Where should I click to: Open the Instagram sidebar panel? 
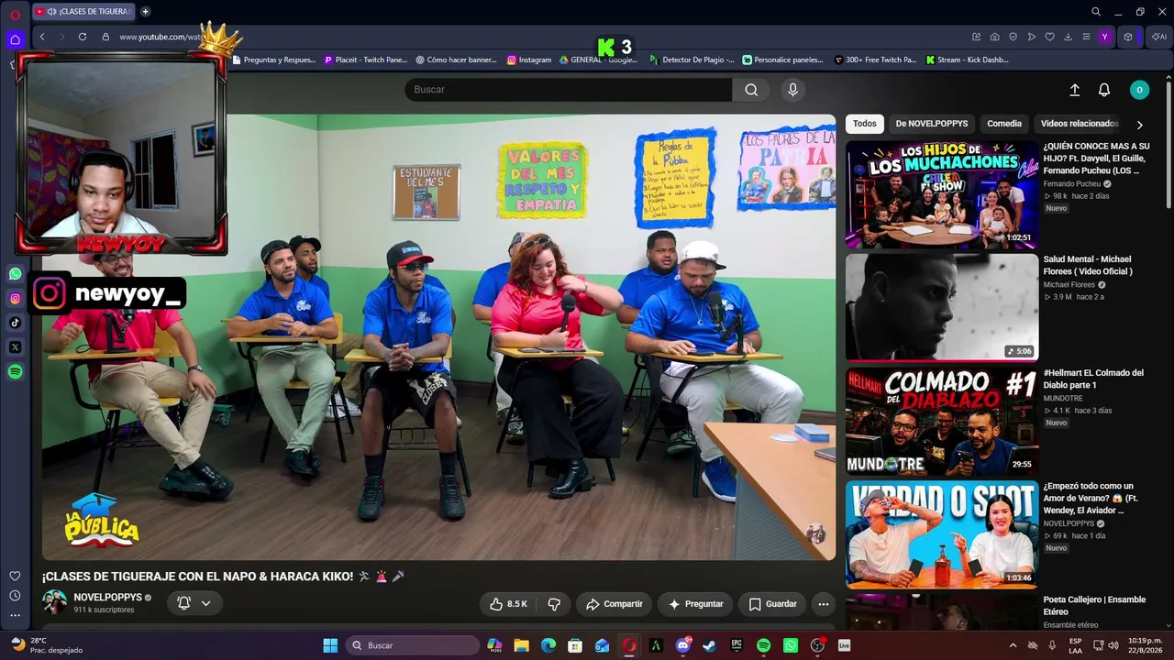[15, 298]
